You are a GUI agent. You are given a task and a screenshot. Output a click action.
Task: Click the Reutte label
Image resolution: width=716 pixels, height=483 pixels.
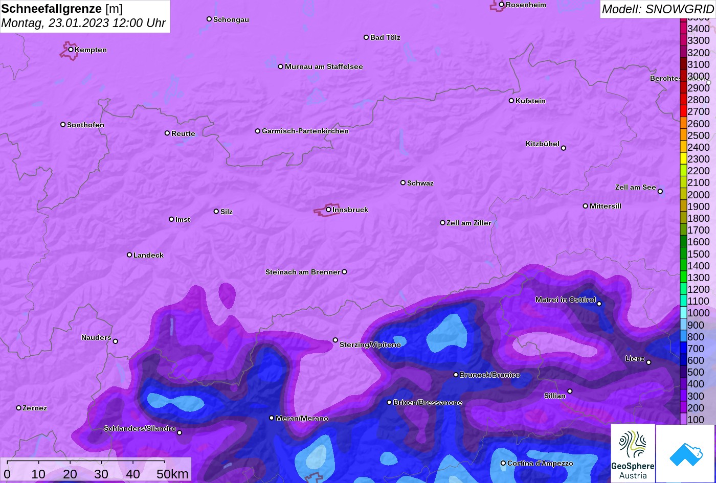[x=183, y=133]
